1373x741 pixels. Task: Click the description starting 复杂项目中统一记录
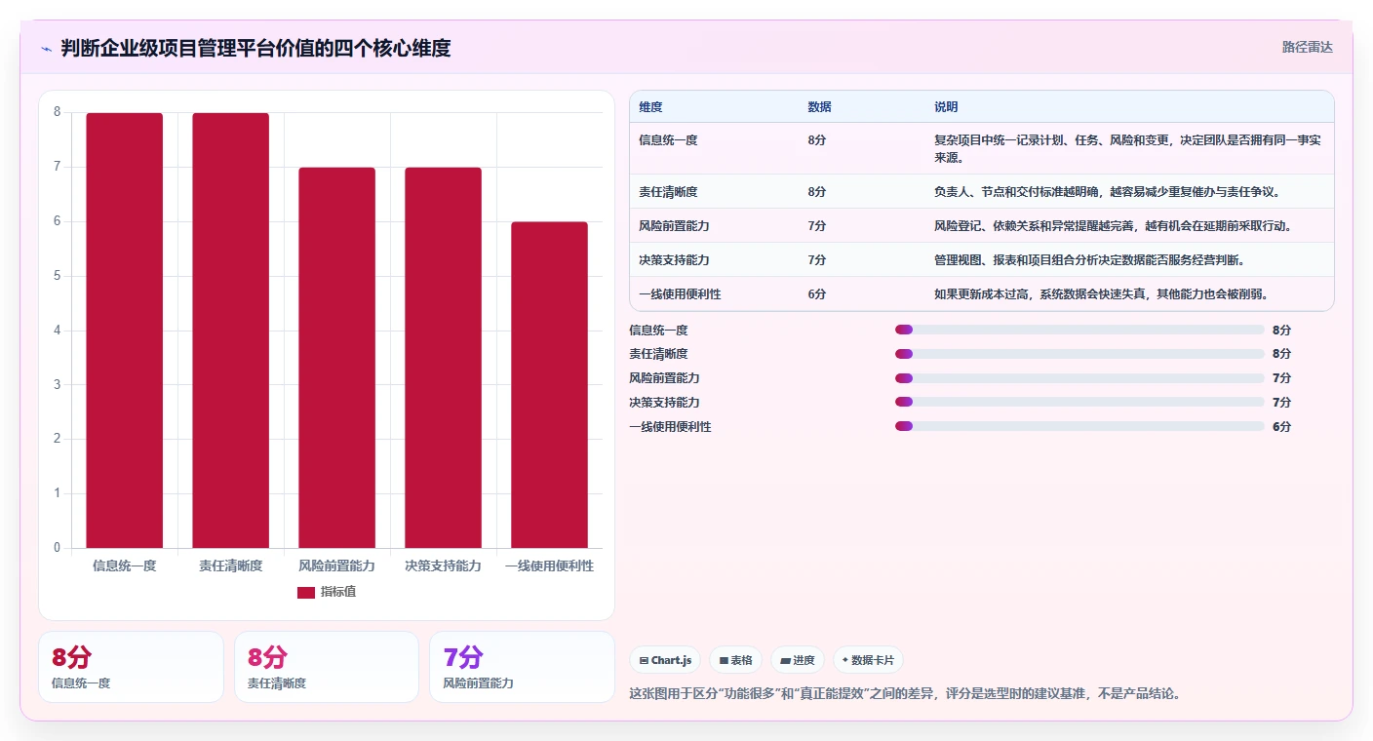tap(1127, 148)
